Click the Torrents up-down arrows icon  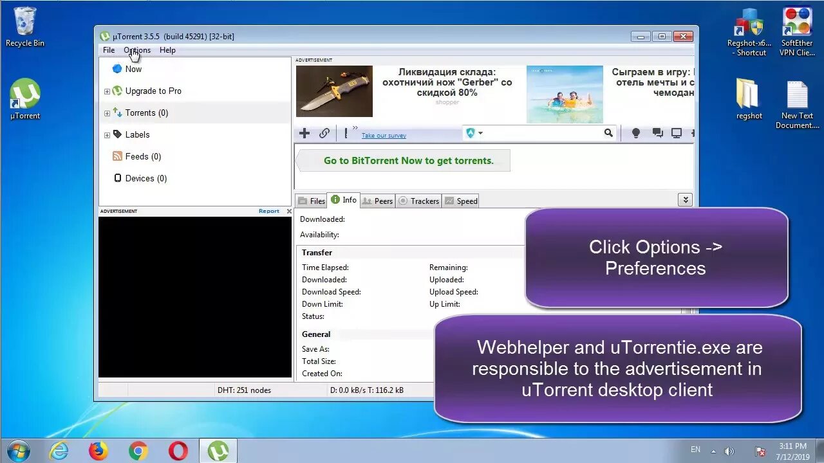117,112
